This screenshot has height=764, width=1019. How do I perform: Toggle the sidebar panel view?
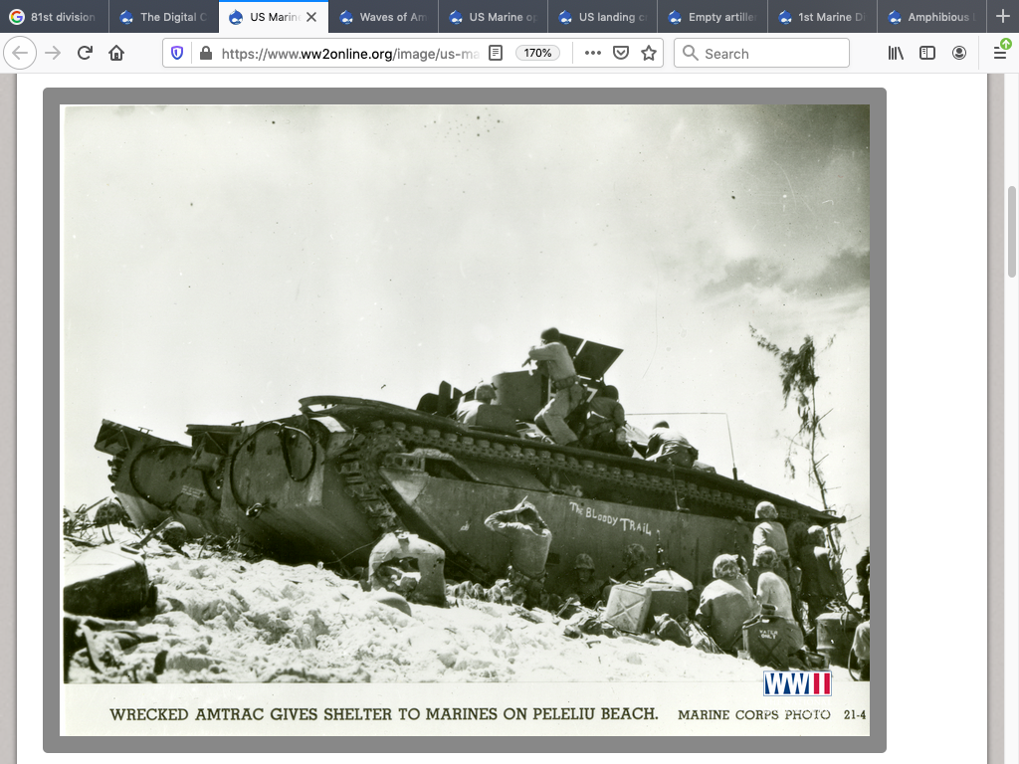point(927,53)
